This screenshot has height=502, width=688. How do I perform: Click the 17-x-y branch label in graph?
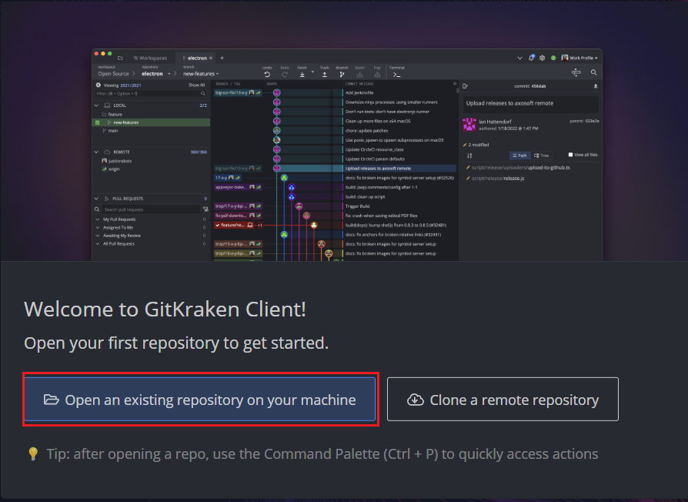point(227,178)
